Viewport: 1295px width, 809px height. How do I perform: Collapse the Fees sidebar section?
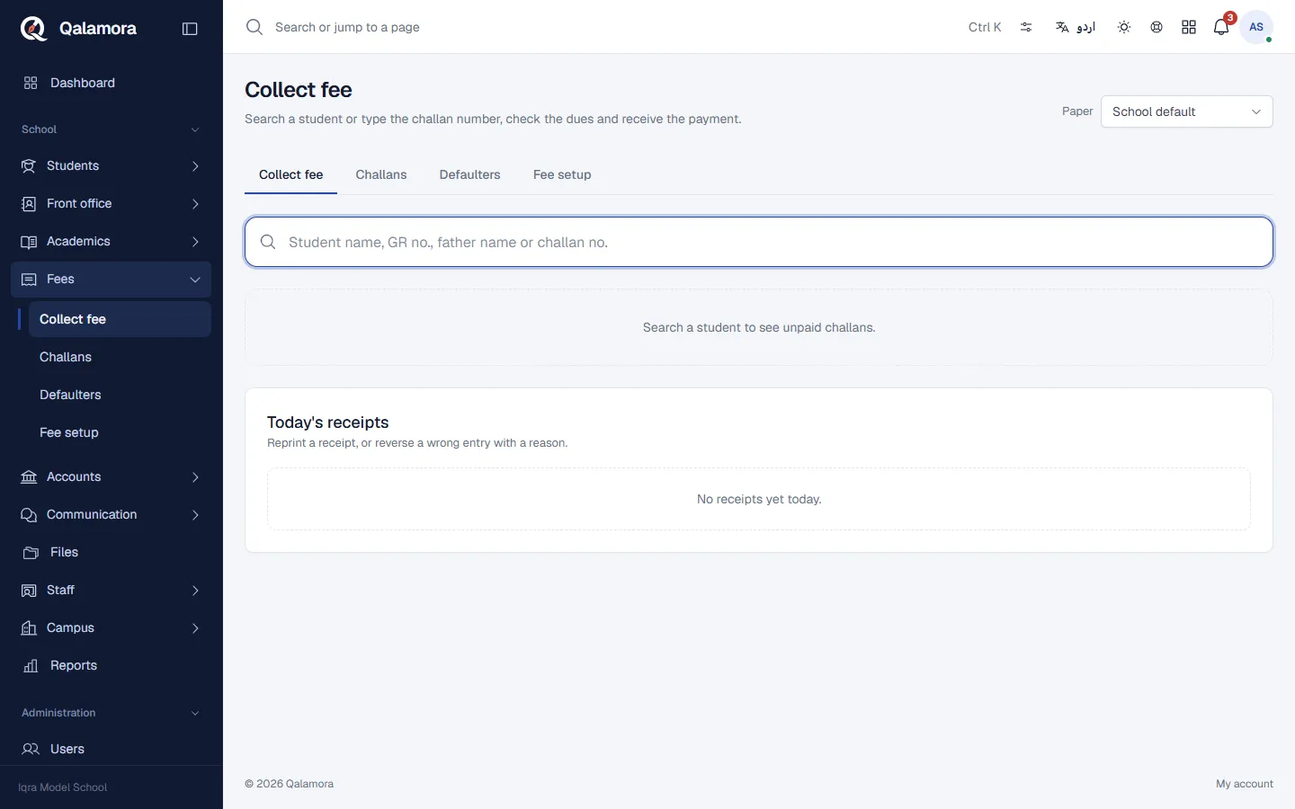click(112, 280)
